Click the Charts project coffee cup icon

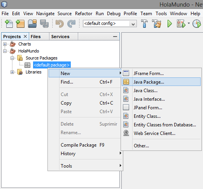[12, 44]
